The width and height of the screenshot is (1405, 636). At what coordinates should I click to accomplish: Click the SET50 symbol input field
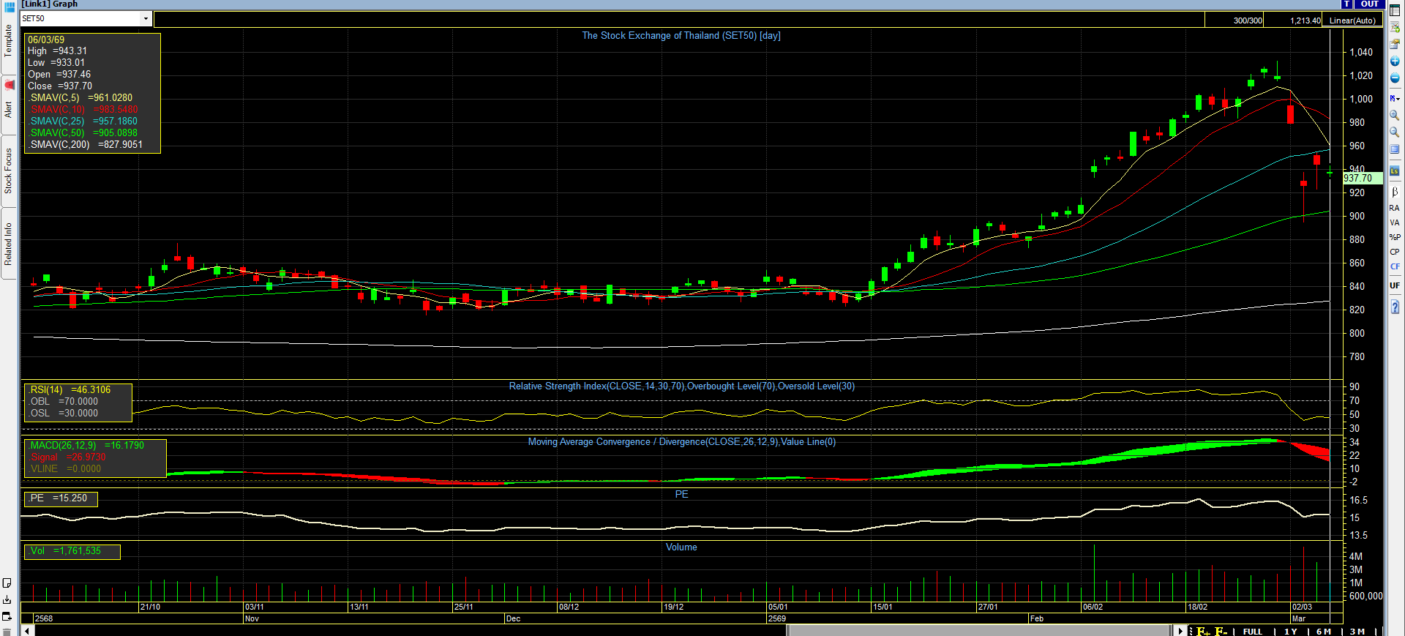coord(80,19)
